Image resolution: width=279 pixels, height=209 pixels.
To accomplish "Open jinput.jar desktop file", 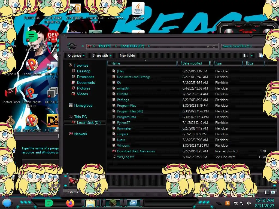I will click(x=138, y=11).
